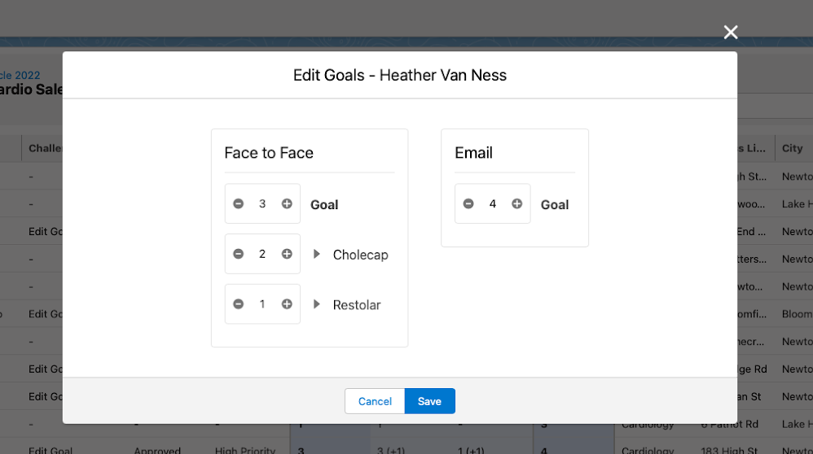Save the edited goals
This screenshot has width=813, height=454.
click(429, 401)
